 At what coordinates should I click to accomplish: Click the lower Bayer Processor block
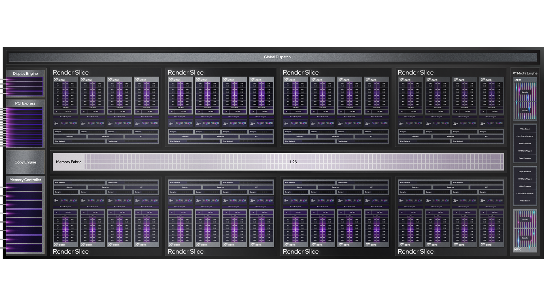point(525,171)
